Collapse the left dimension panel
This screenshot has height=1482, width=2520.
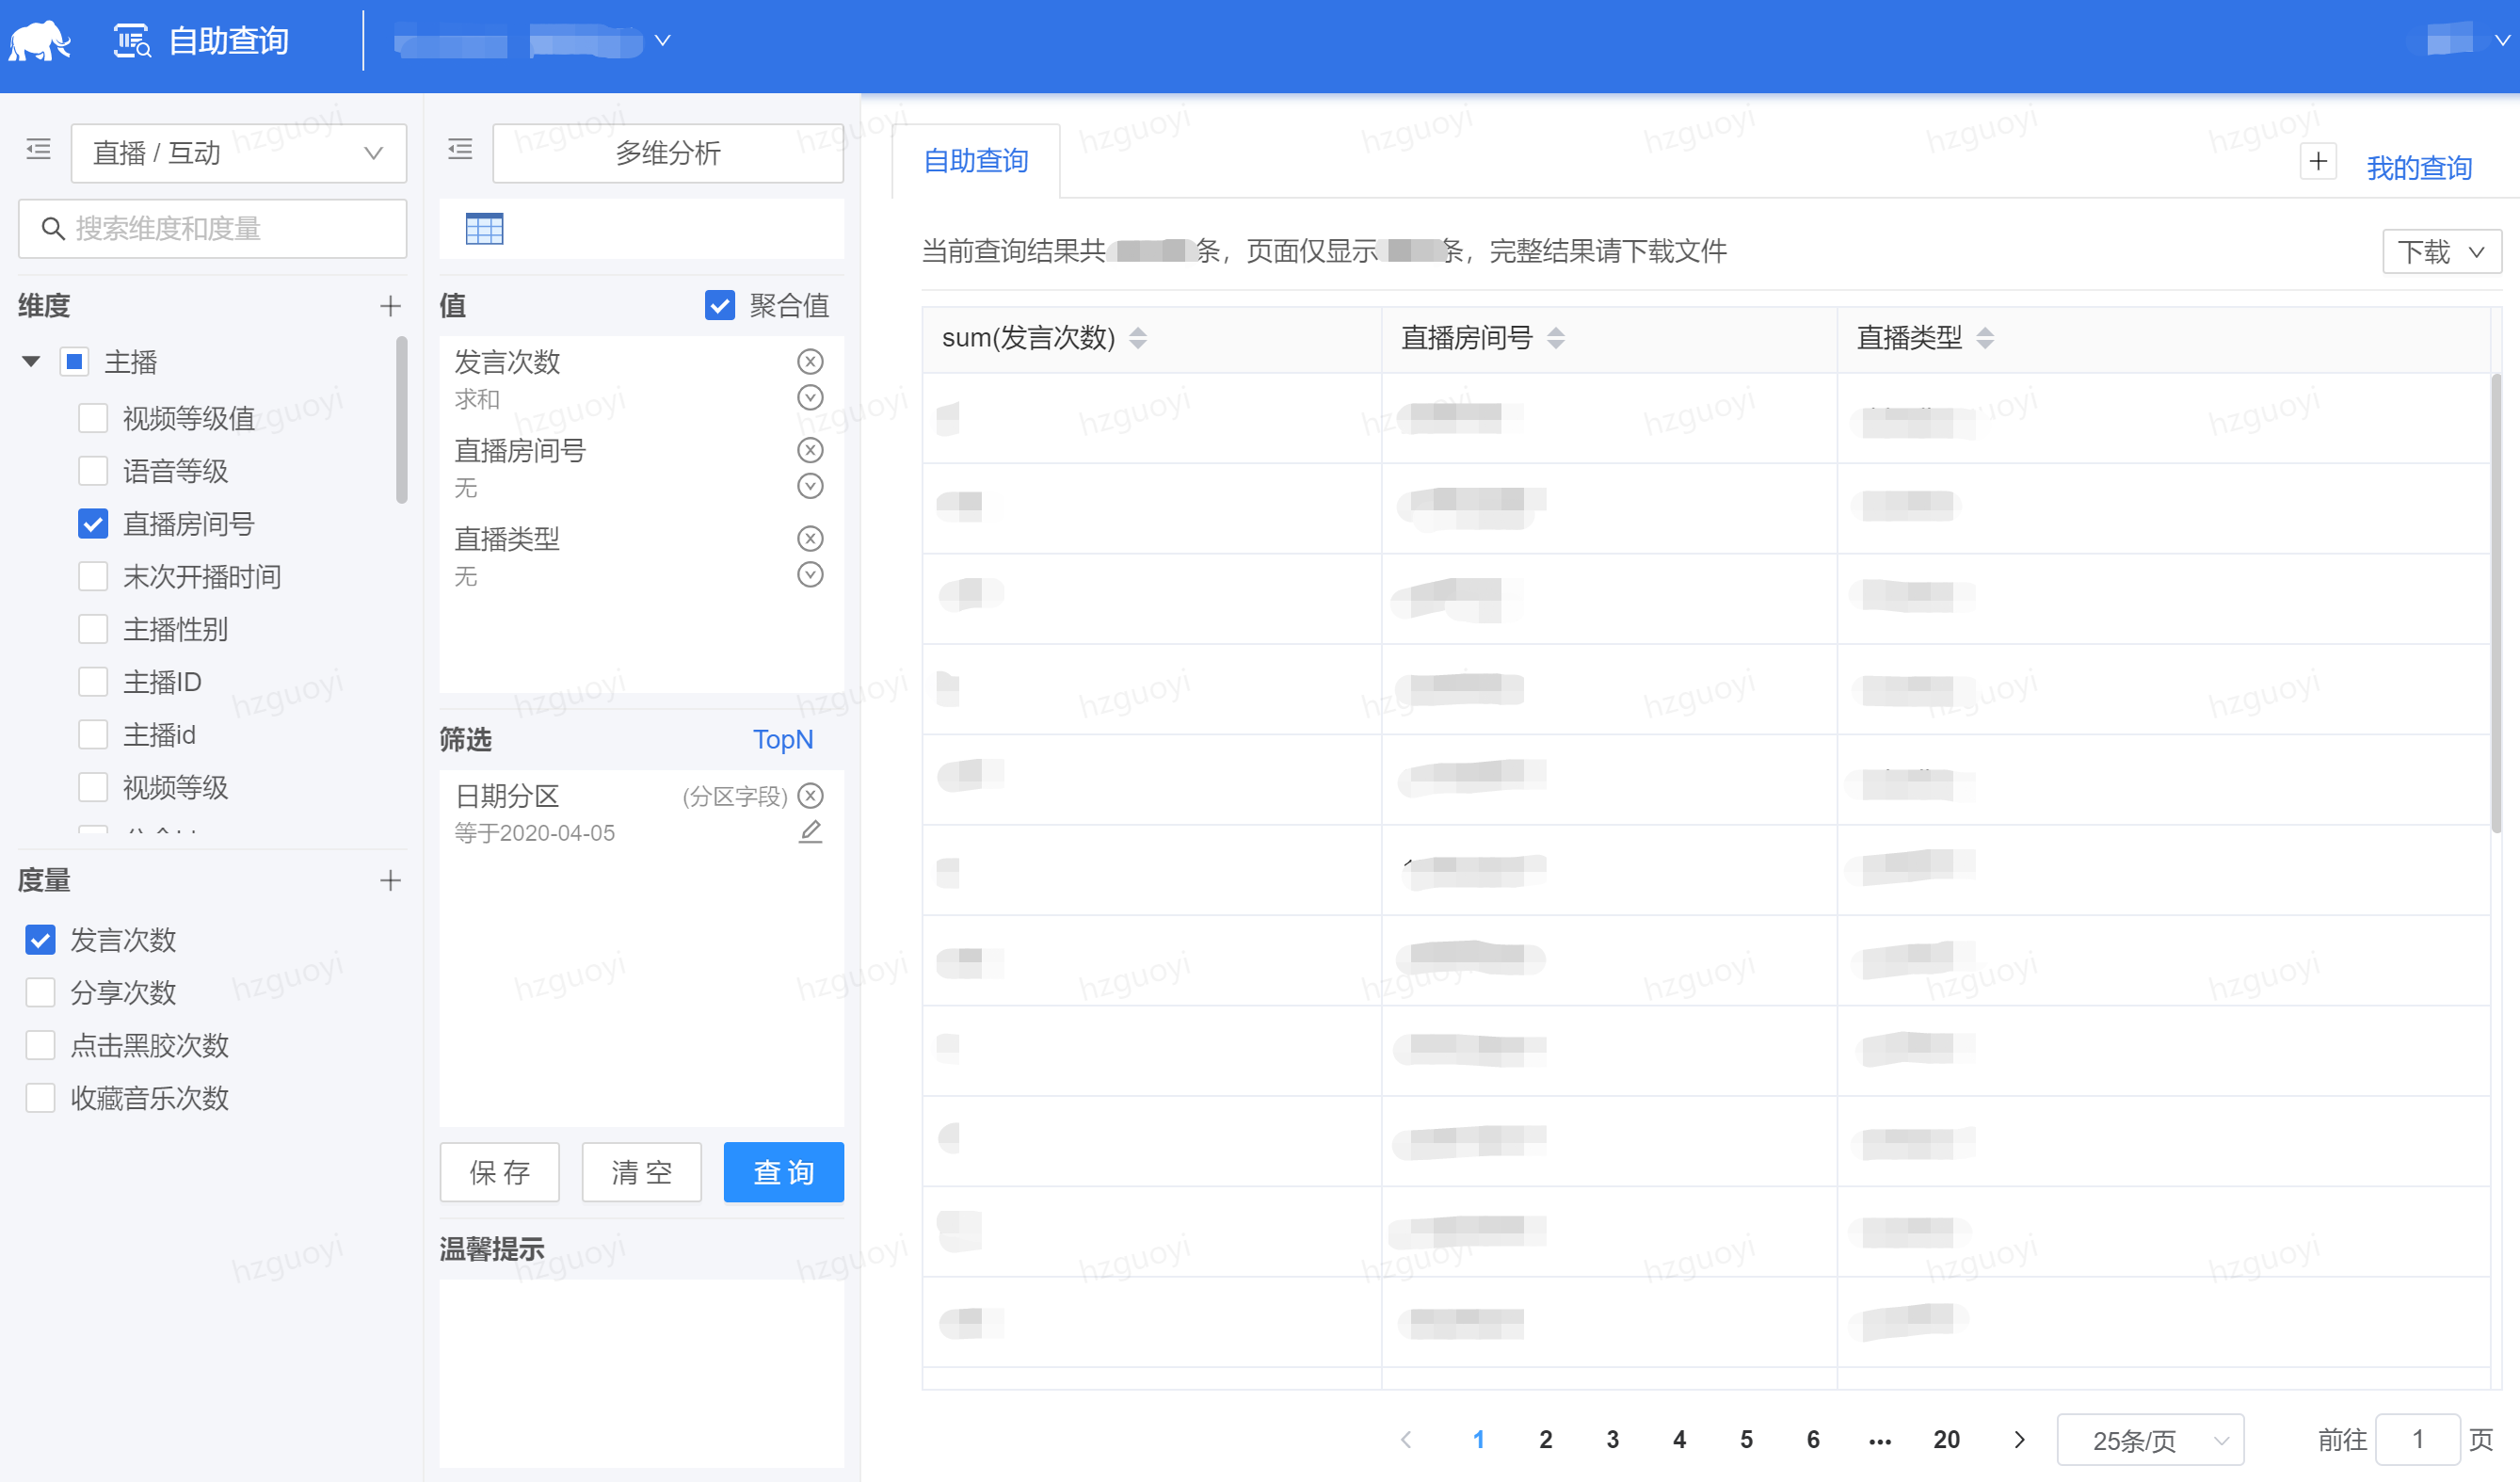click(38, 150)
